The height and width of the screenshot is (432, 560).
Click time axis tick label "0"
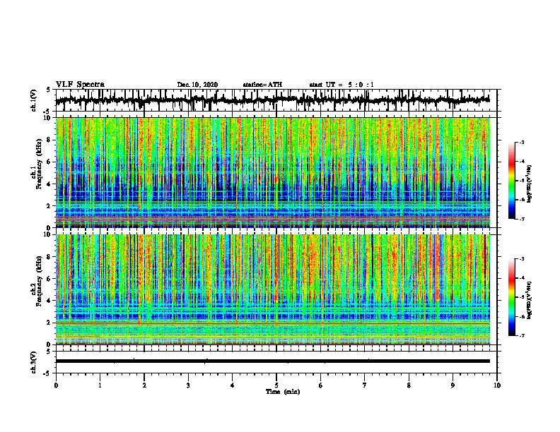pos(56,385)
